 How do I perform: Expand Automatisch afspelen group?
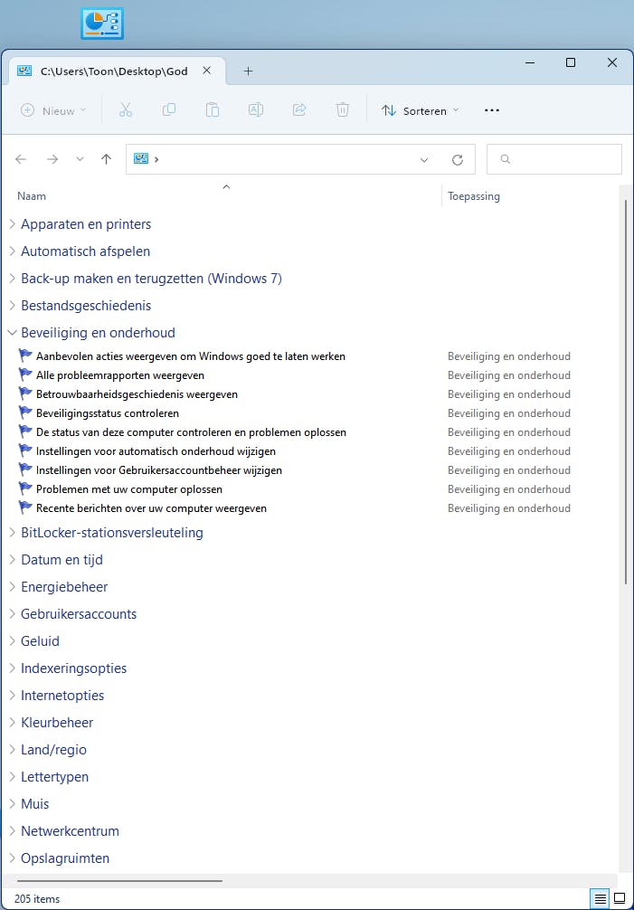tap(12, 251)
